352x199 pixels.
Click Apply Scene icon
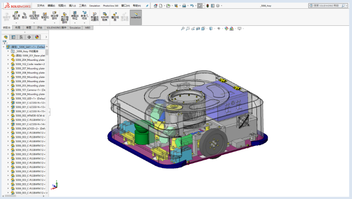click(231, 28)
